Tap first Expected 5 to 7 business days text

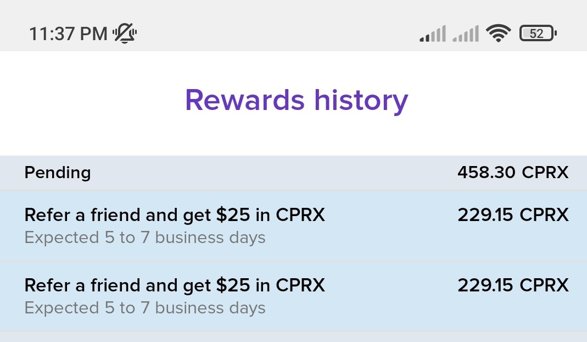pos(145,238)
